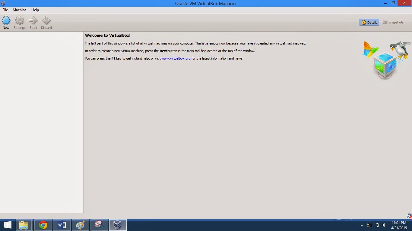
Task: Switch to the Details view
Action: point(369,22)
